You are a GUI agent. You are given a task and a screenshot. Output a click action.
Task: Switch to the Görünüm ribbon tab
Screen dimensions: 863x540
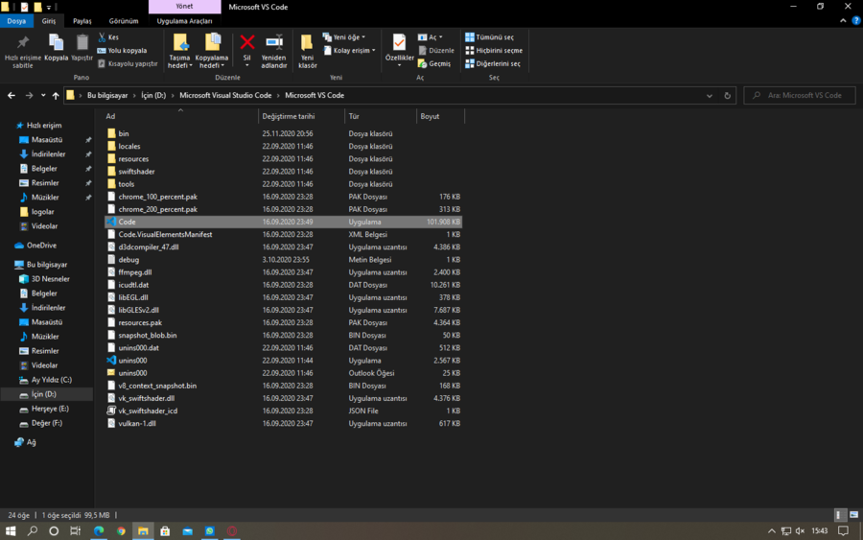[x=123, y=20]
